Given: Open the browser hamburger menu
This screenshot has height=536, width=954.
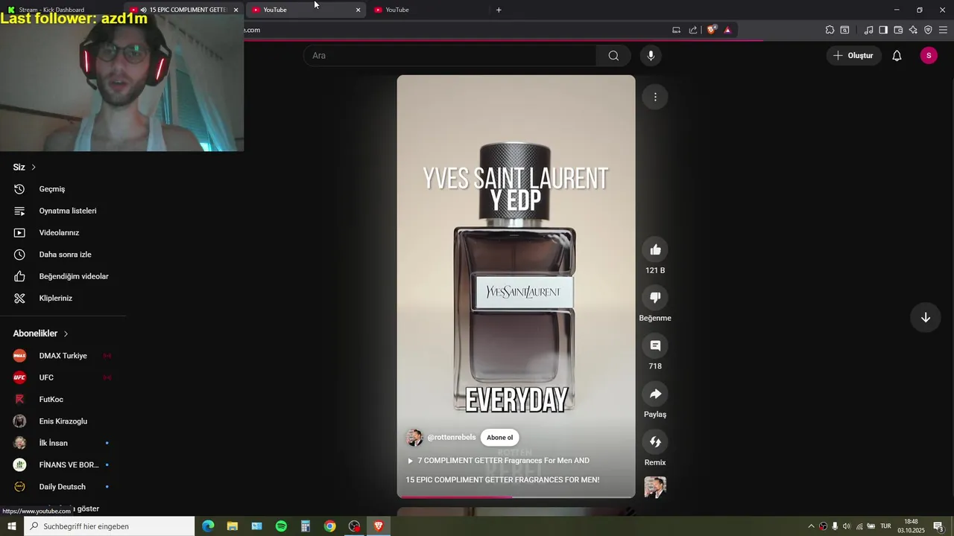Looking at the screenshot, I should tap(943, 30).
